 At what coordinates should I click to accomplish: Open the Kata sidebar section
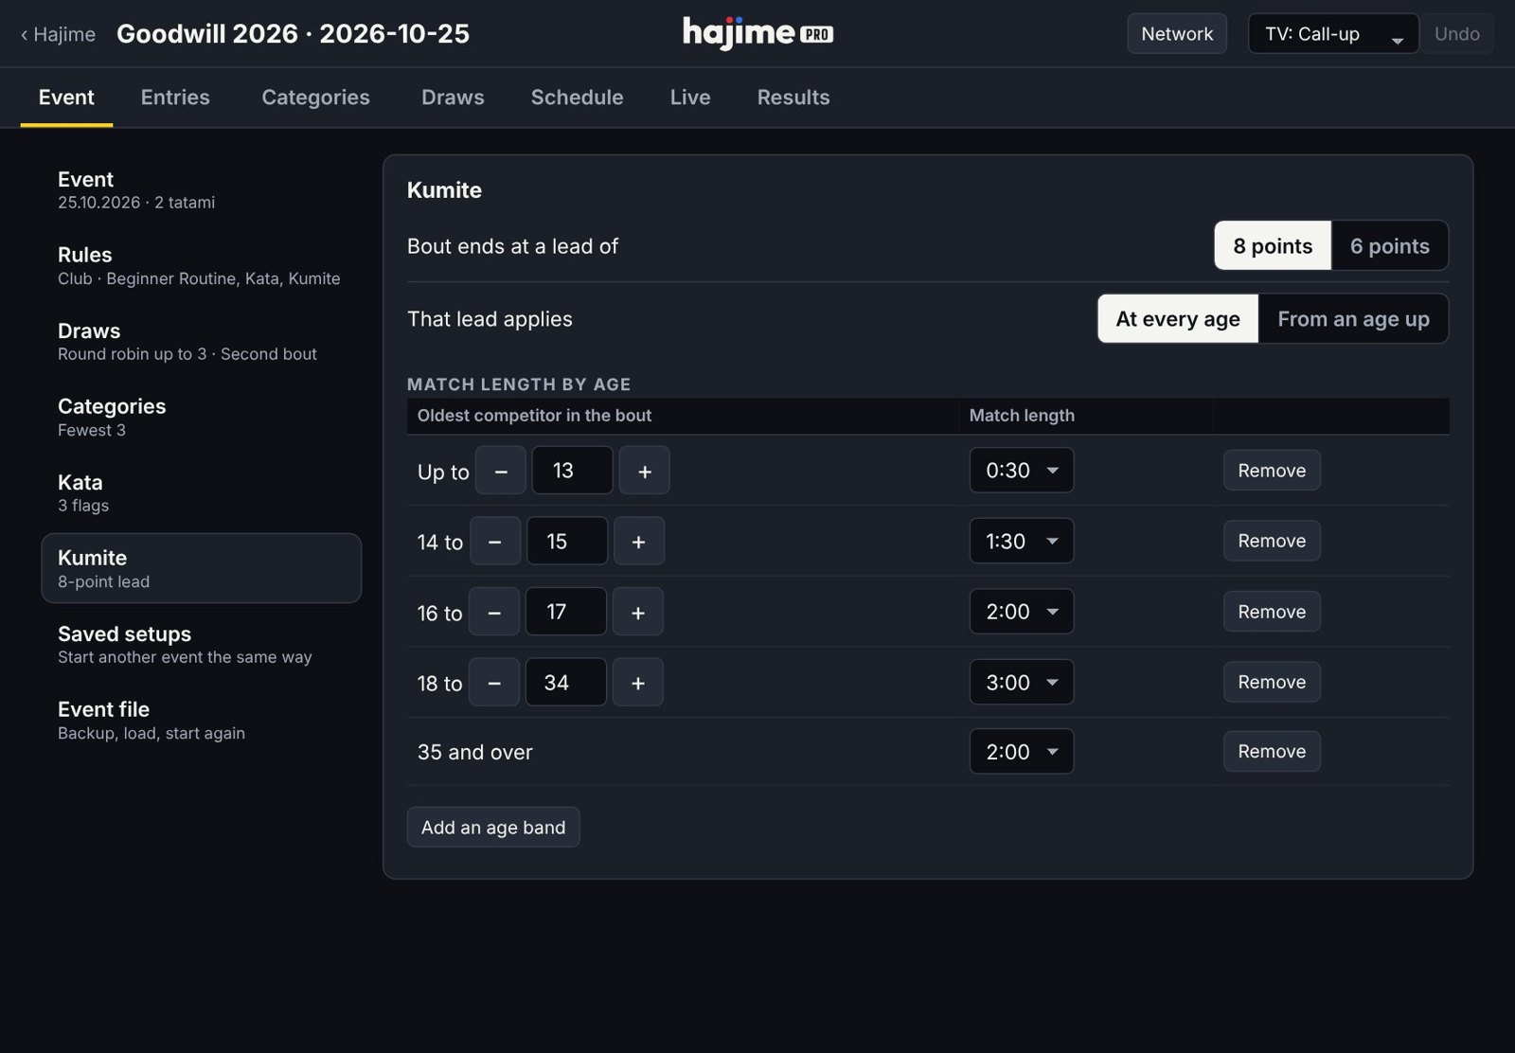click(x=201, y=492)
